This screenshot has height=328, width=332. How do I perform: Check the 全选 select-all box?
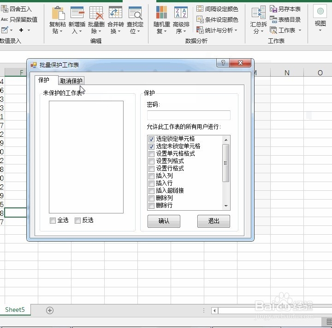click(x=53, y=221)
